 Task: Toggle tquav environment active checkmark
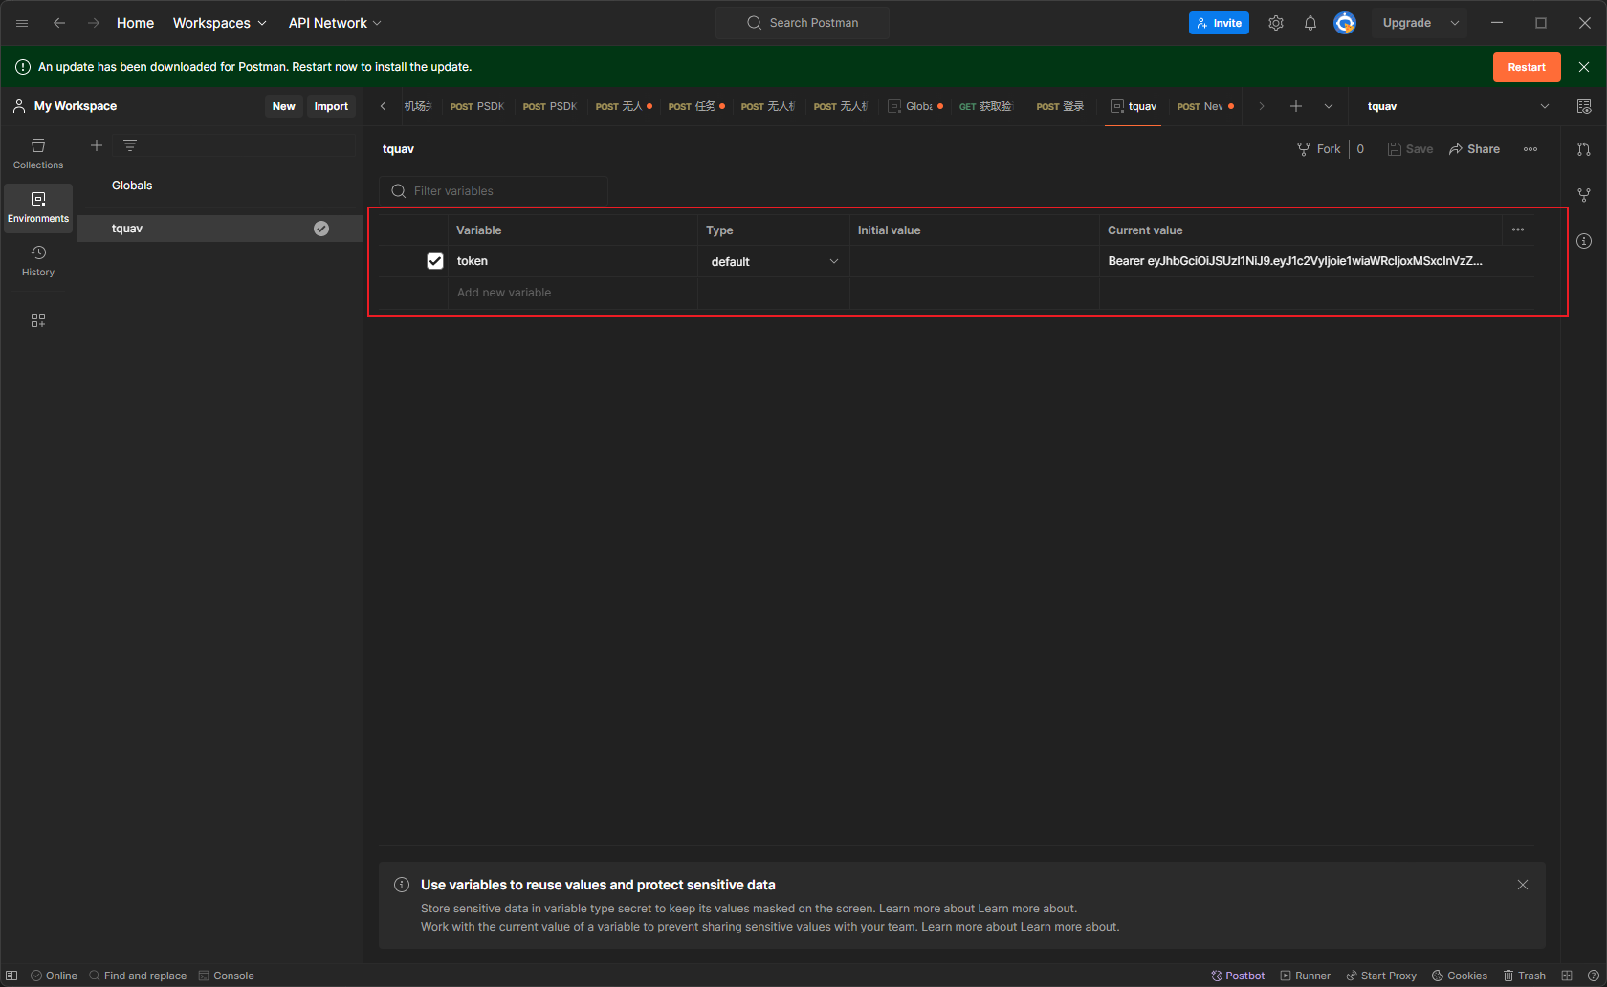pos(321,229)
